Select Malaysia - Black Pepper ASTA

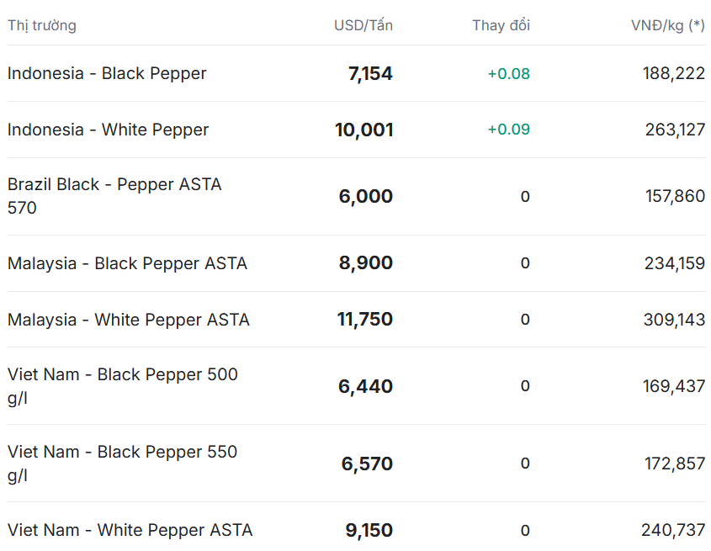357,263
